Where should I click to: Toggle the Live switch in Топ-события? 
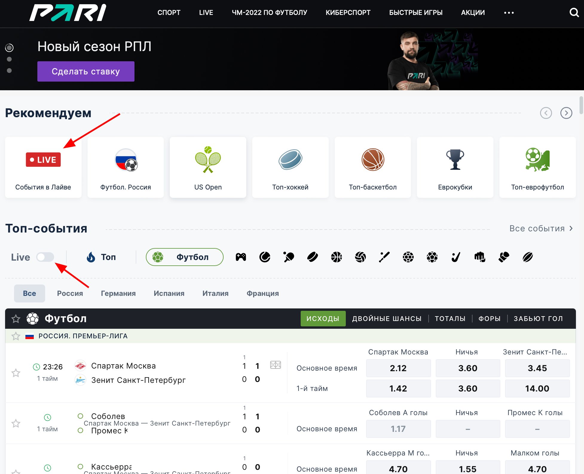coord(45,257)
